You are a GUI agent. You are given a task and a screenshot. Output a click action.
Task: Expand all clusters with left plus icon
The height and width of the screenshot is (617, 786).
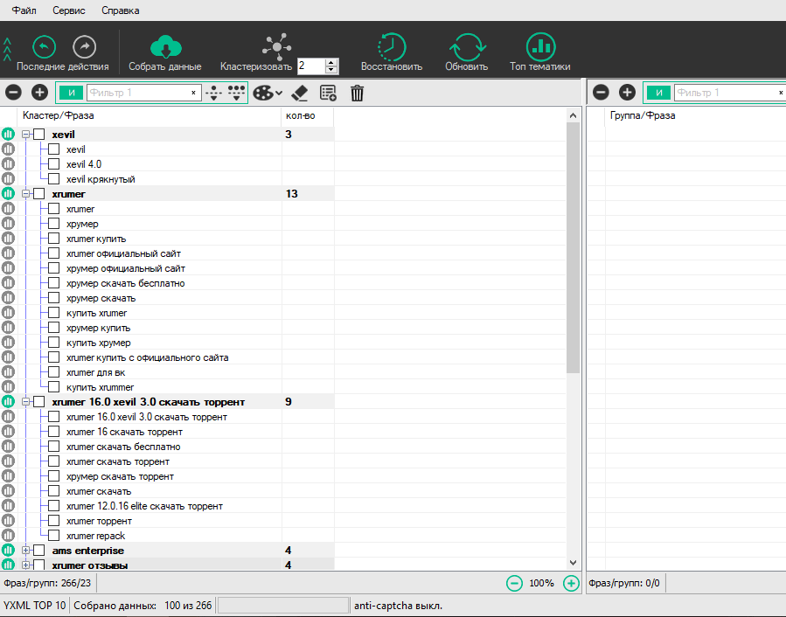click(39, 93)
